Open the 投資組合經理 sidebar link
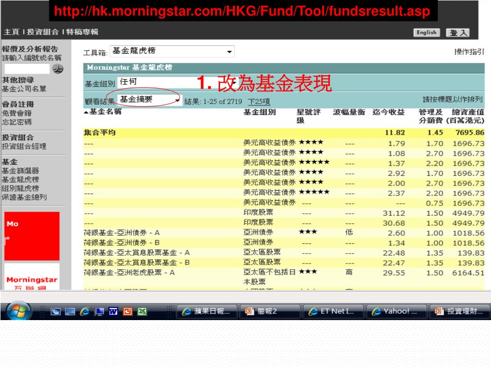The width and height of the screenshot is (491, 368). tap(24, 147)
